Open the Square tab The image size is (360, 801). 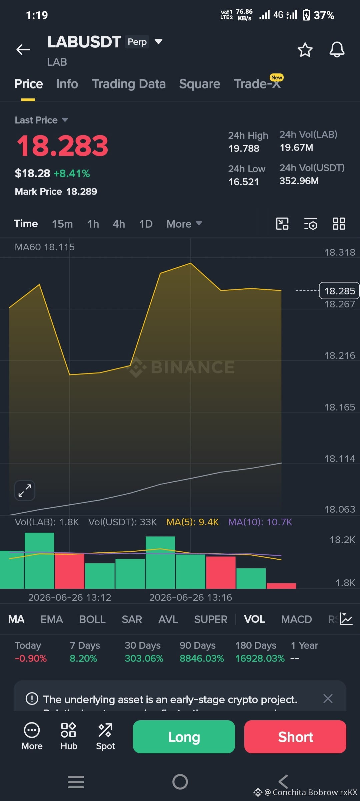200,84
